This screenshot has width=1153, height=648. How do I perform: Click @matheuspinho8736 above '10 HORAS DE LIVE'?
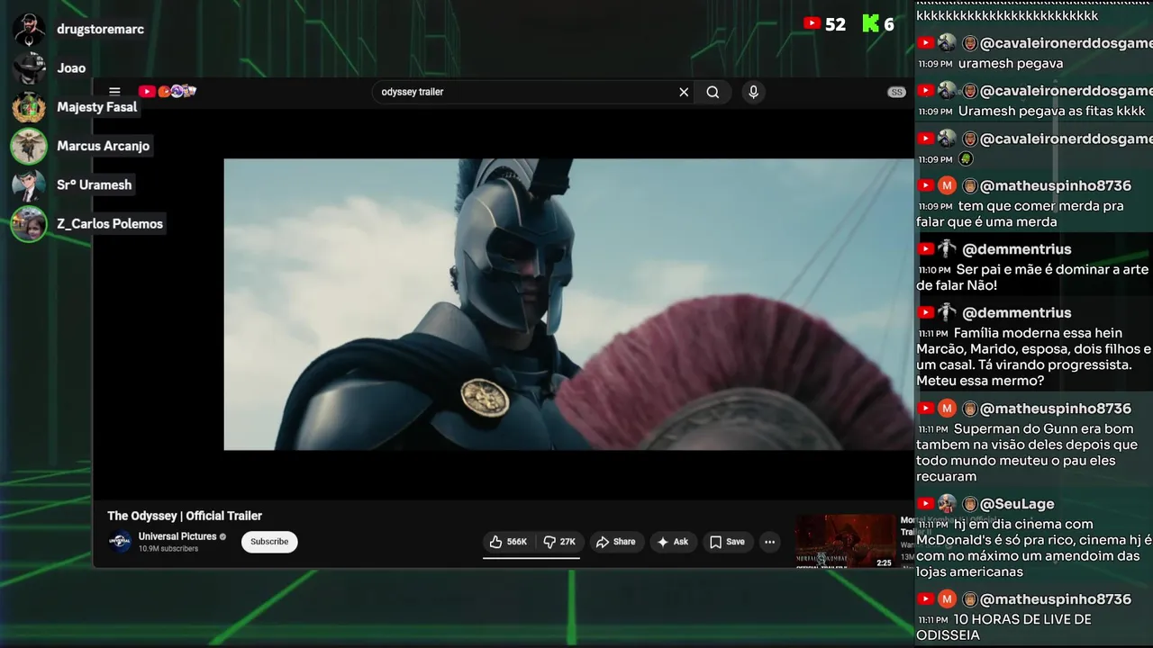[x=1056, y=599]
